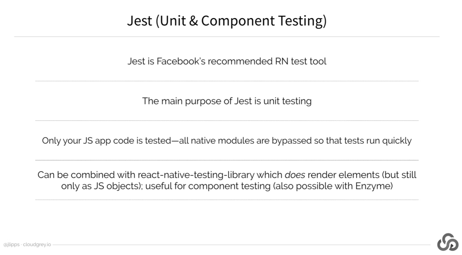The image size is (462, 255).
Task: Click "(Unit & Component Testing)" in the title
Action: 241,21
